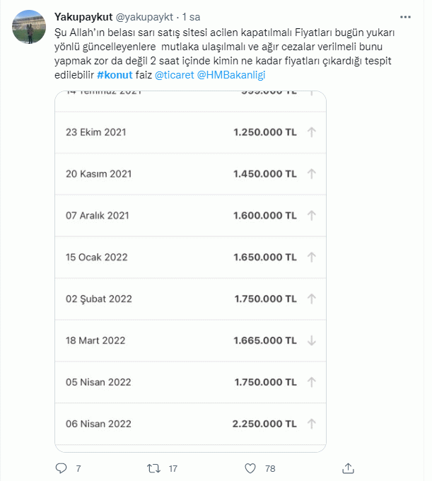Open the share tweet icon
This screenshot has height=481, width=432.
tap(347, 468)
